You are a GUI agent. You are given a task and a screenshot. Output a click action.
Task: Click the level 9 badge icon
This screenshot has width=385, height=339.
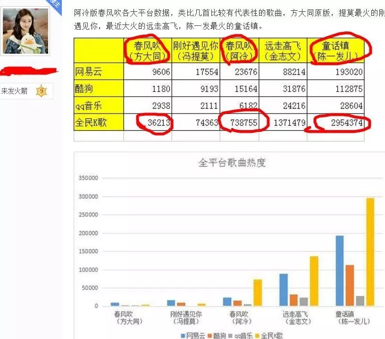point(41,91)
